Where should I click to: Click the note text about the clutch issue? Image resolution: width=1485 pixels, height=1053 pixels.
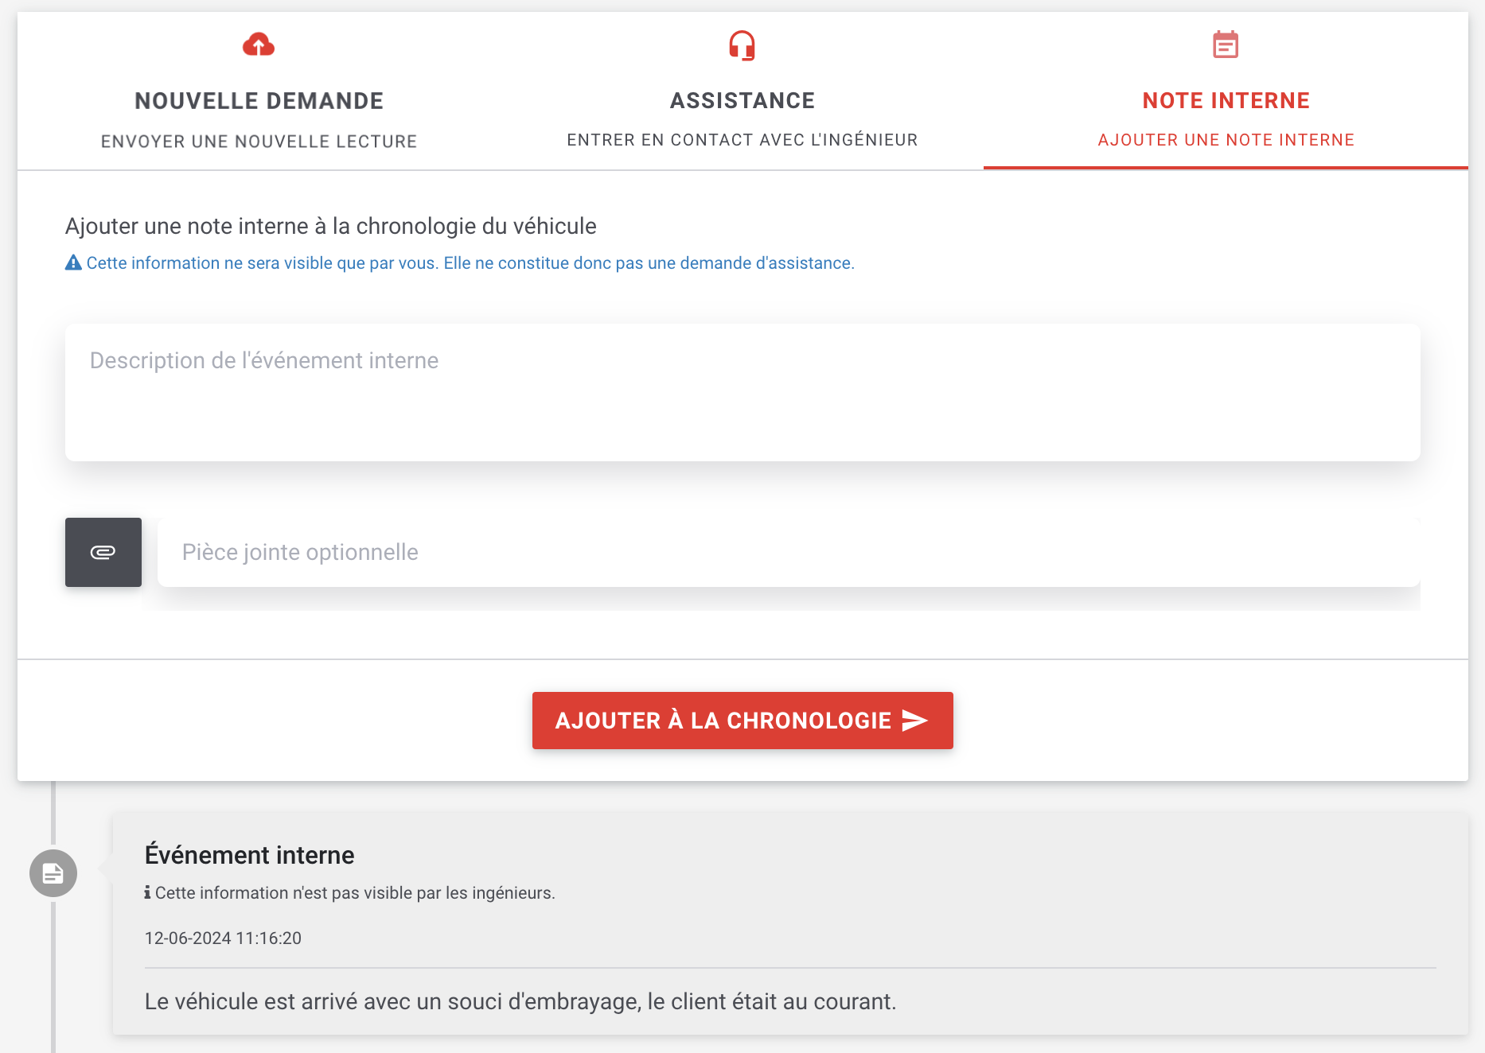[x=520, y=1001]
